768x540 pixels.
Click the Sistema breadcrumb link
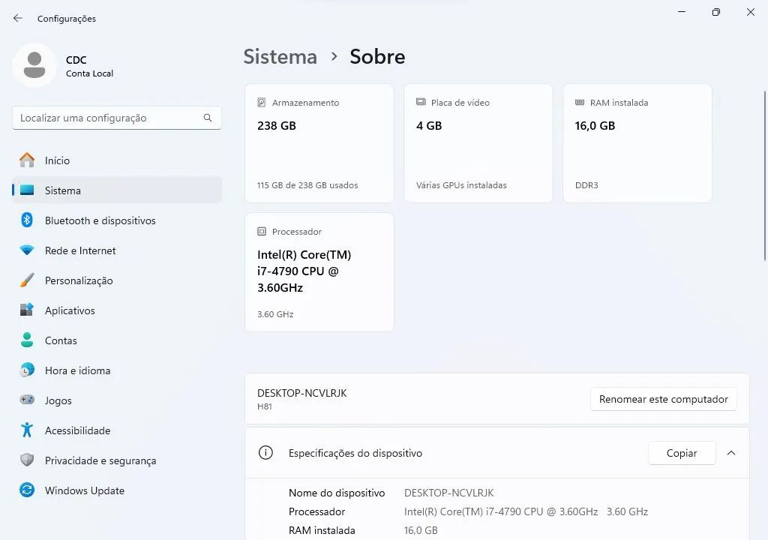click(x=280, y=56)
